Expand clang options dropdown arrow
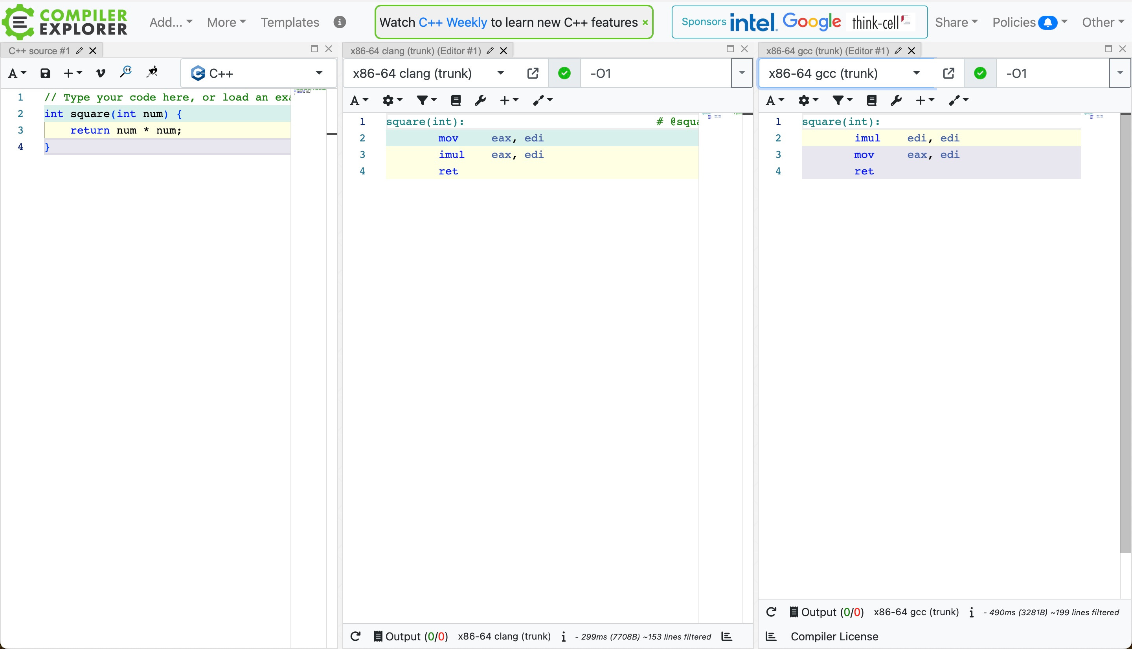The height and width of the screenshot is (649, 1132). click(742, 73)
